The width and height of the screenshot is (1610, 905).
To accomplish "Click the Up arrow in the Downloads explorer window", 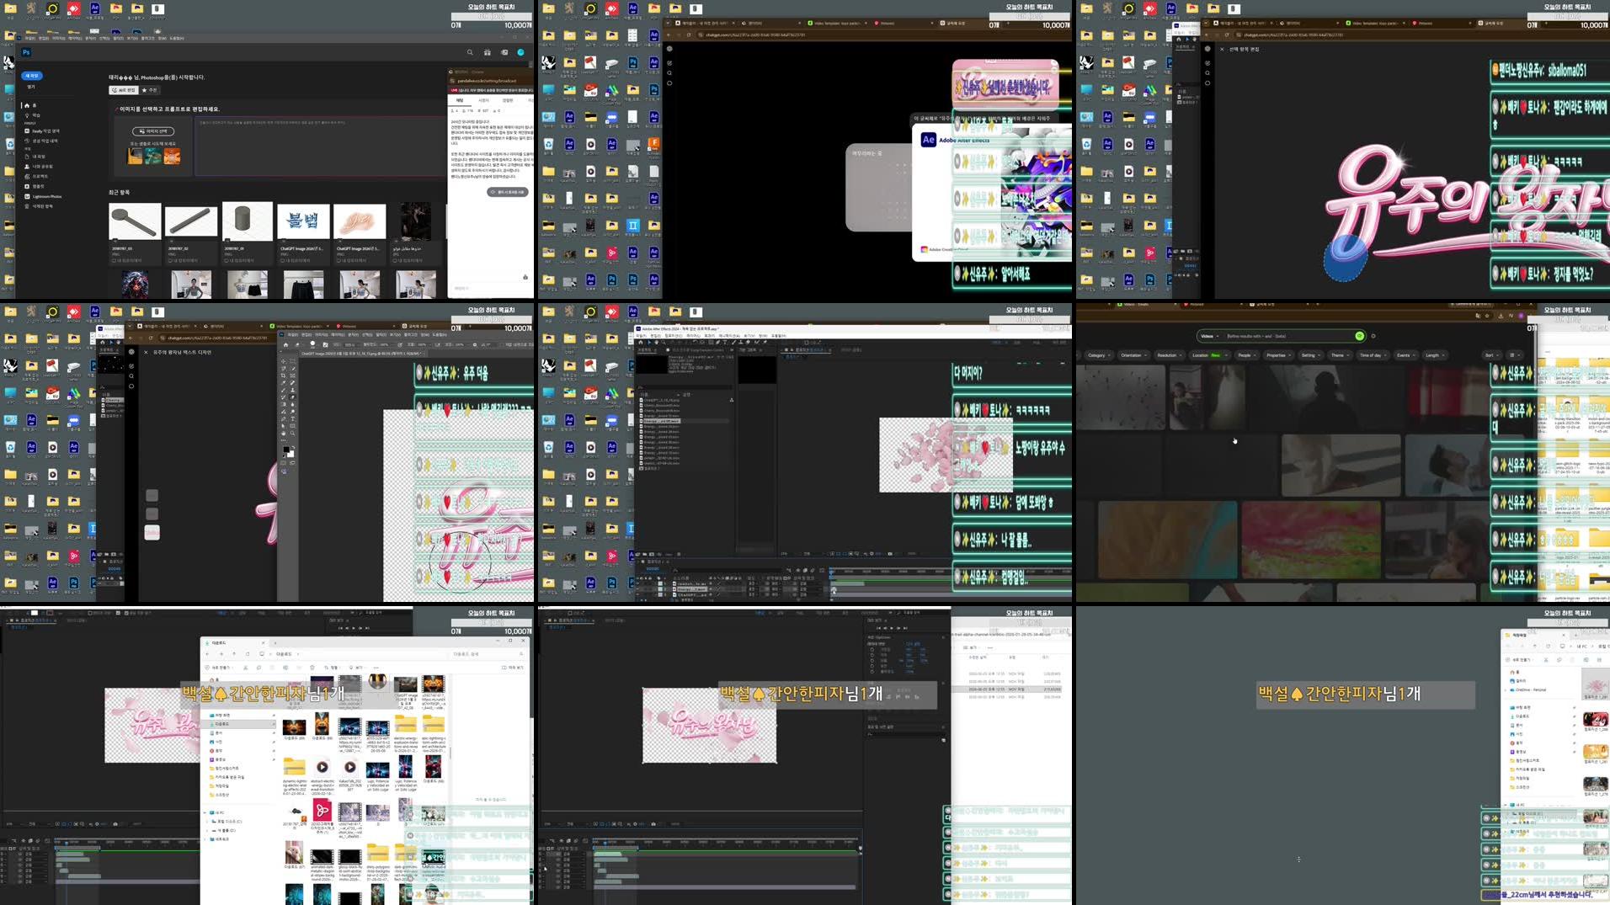I will [234, 654].
